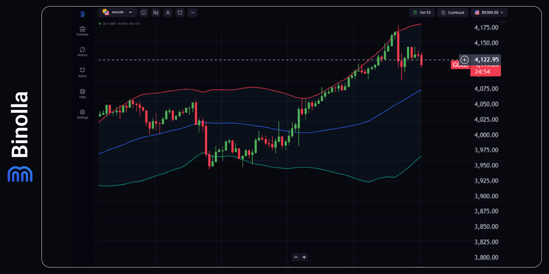Click the plus circle at the price line

[x=464, y=60]
